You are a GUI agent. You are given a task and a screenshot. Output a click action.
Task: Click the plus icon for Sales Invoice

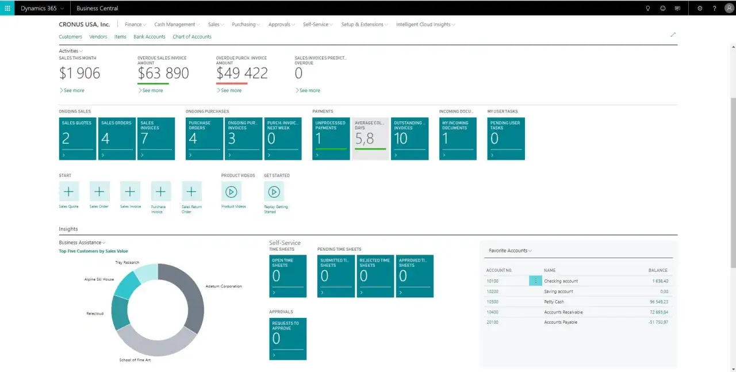130,191
